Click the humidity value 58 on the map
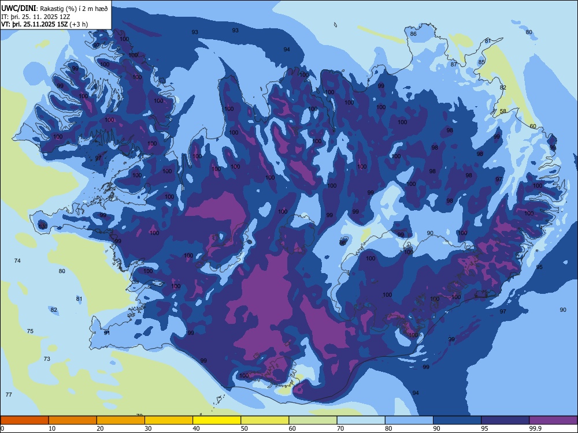This screenshot has height=433, width=578. [x=503, y=111]
